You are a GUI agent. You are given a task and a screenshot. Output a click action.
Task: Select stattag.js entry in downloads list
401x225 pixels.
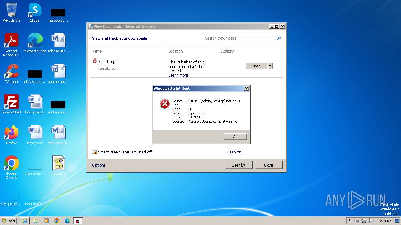(187, 67)
